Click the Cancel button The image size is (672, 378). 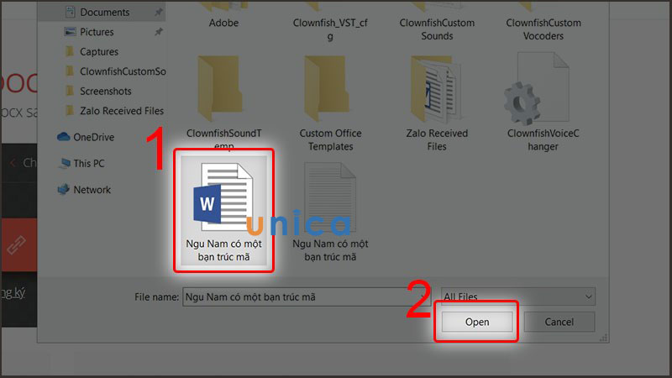coord(559,322)
